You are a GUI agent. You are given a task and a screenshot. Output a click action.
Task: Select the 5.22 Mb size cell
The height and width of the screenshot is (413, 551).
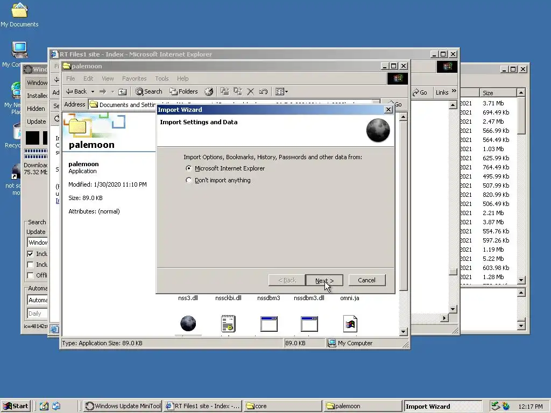[493, 259]
